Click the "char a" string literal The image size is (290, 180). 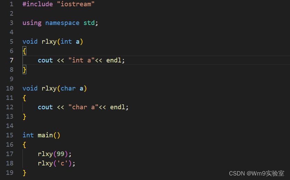tap(83, 107)
